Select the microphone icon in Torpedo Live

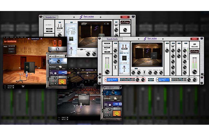[x=71, y=50]
